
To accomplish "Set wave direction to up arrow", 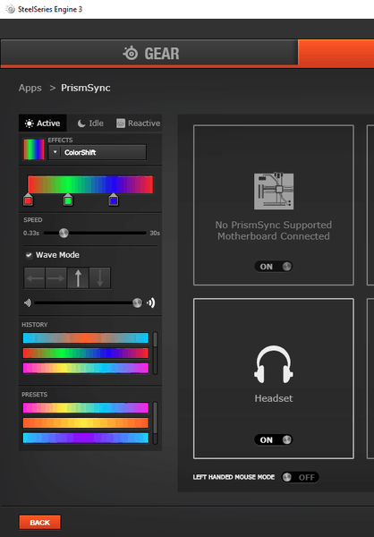I will [78, 277].
